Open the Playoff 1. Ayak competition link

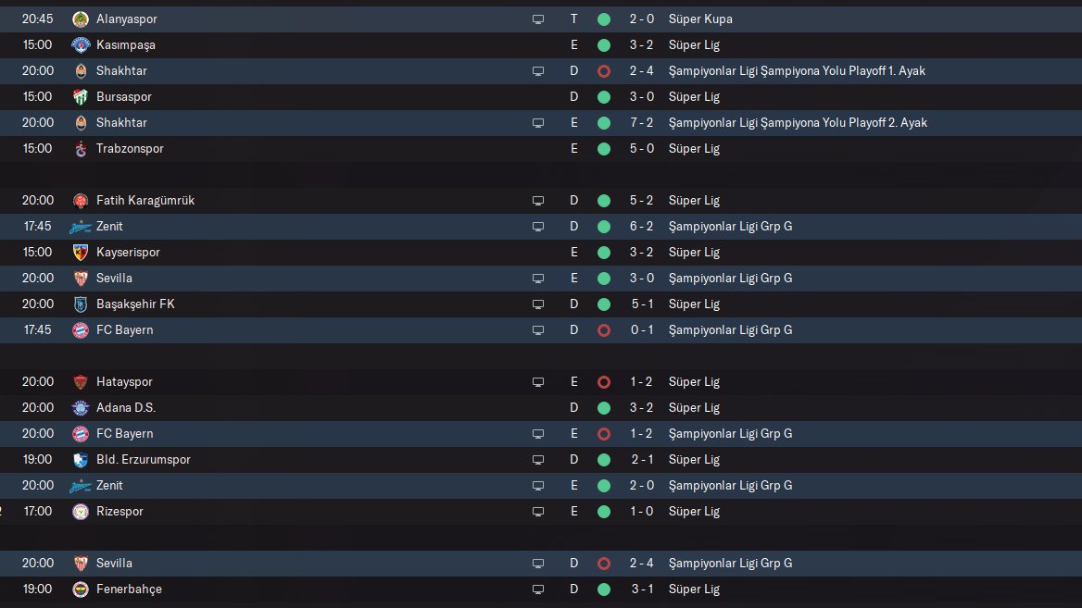(x=797, y=71)
